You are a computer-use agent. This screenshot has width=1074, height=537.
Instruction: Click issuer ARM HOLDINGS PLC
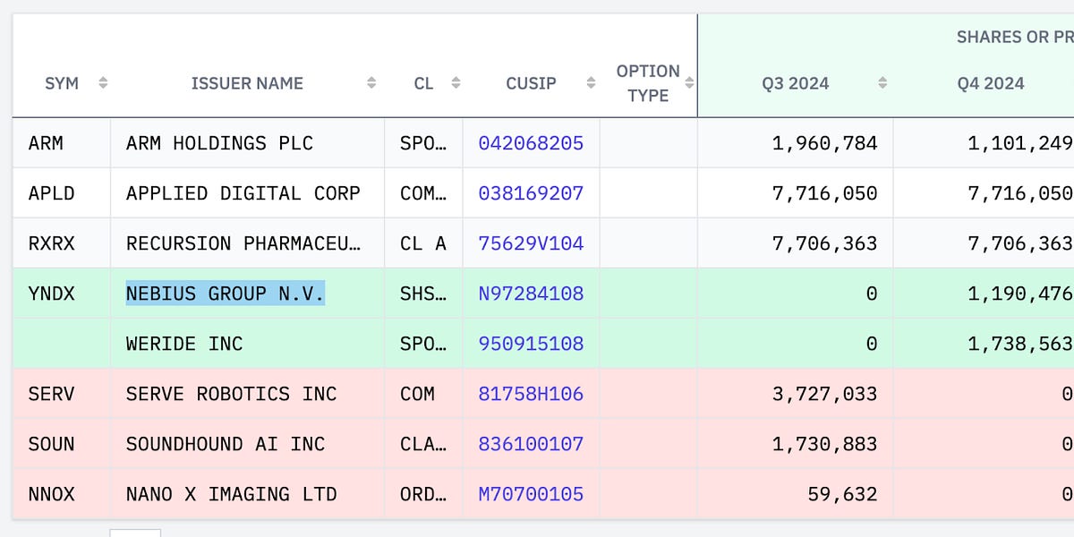coord(219,143)
